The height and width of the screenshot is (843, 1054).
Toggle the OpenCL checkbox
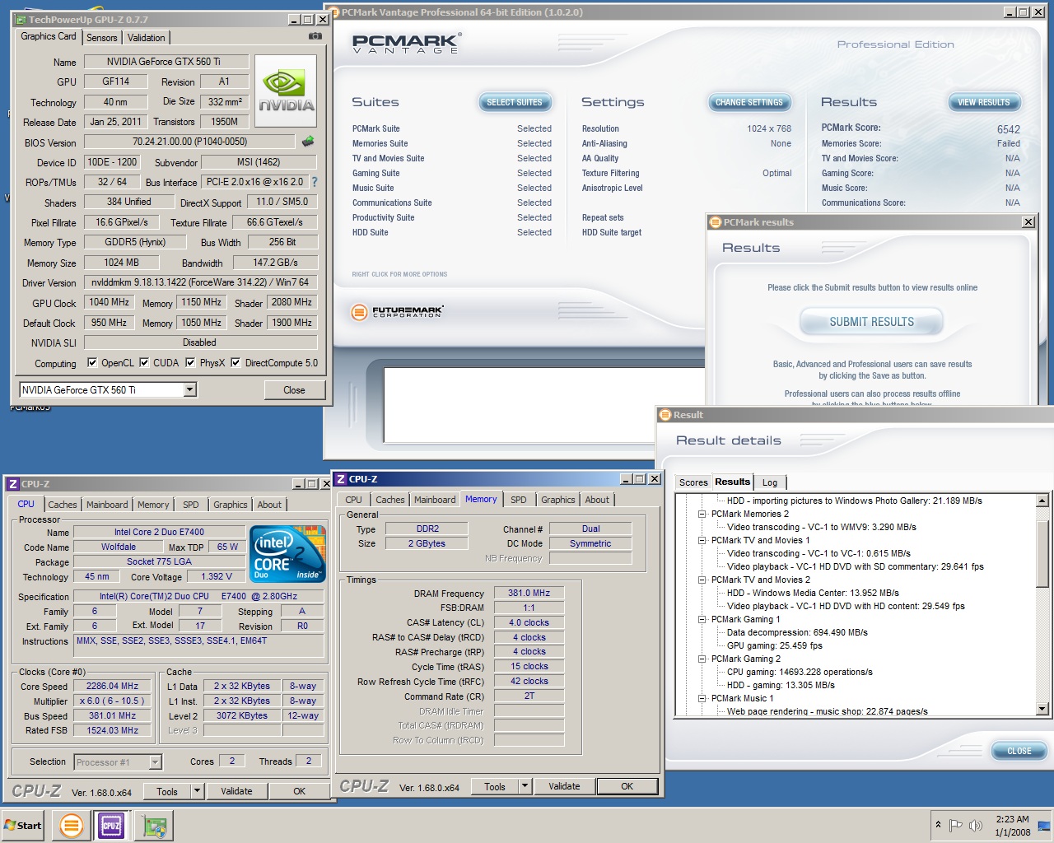[x=92, y=362]
